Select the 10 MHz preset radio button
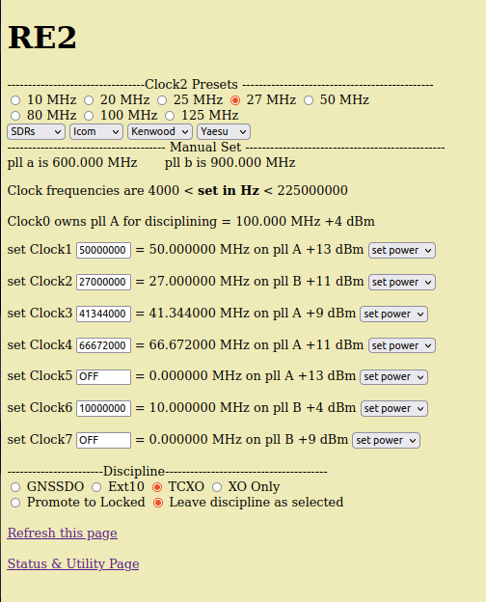The height and width of the screenshot is (602, 486). pos(15,100)
